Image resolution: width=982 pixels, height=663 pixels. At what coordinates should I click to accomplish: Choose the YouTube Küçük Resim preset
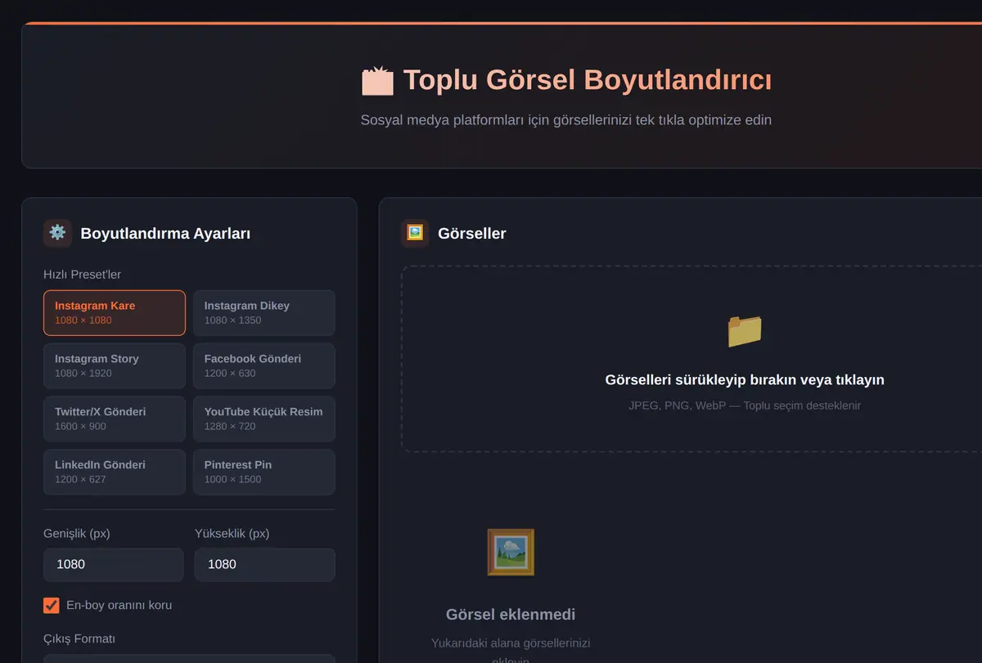(264, 419)
